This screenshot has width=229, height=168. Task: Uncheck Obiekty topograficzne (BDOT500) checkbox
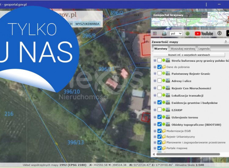point(159,124)
